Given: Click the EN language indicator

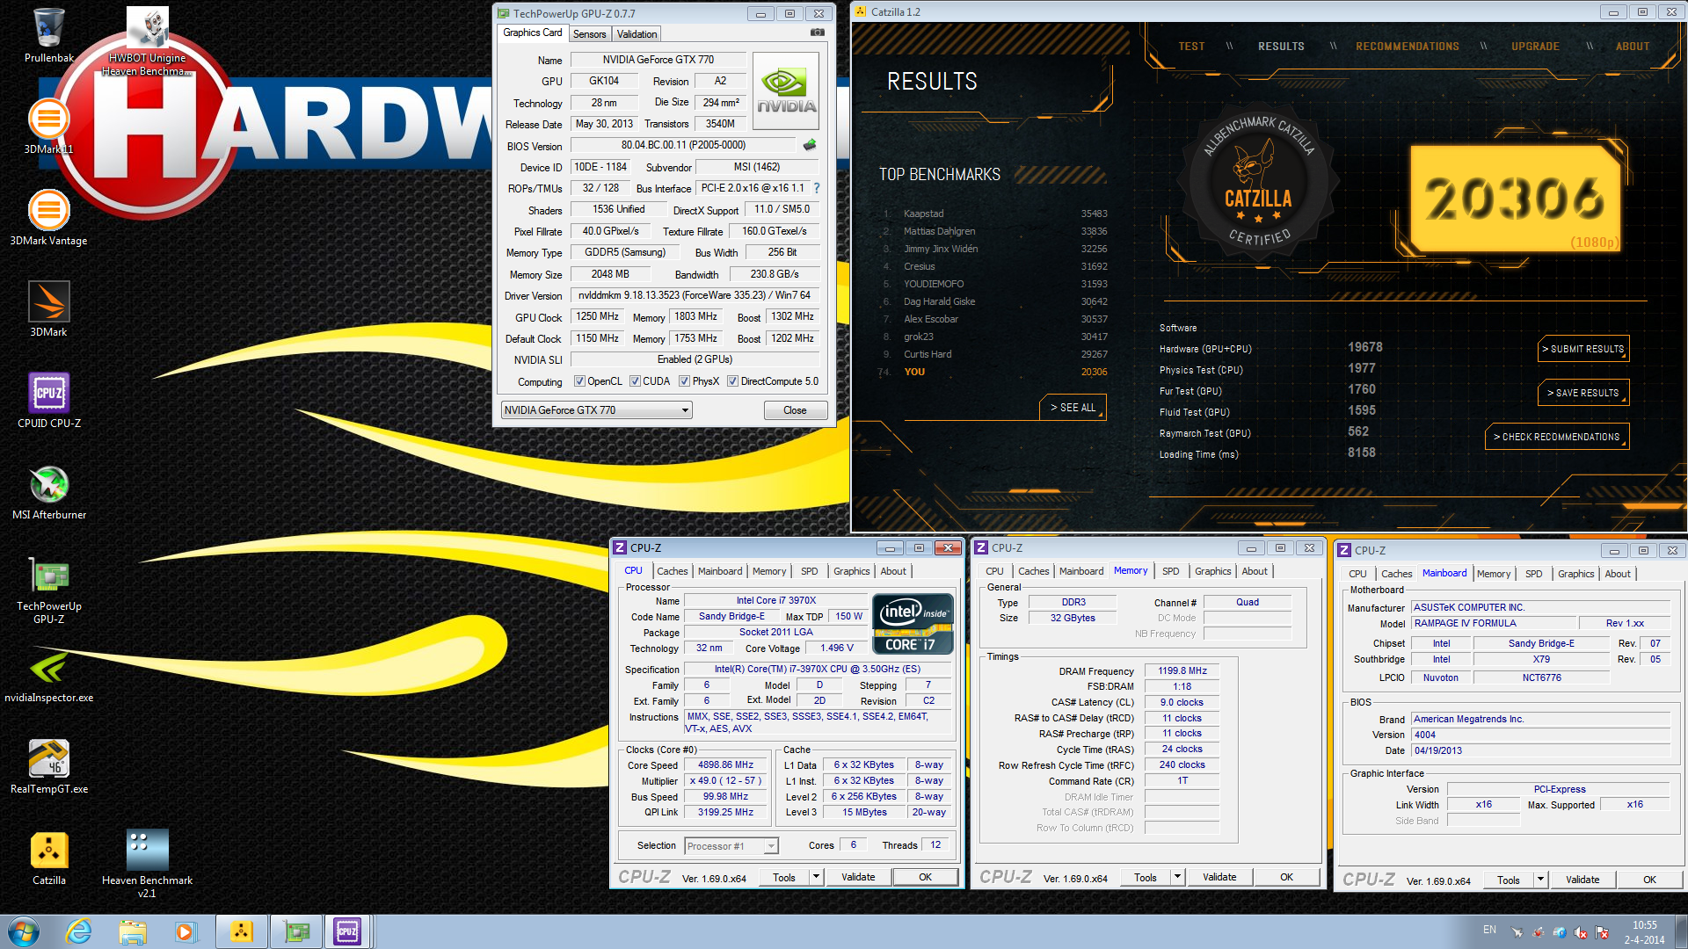Looking at the screenshot, I should [1489, 929].
